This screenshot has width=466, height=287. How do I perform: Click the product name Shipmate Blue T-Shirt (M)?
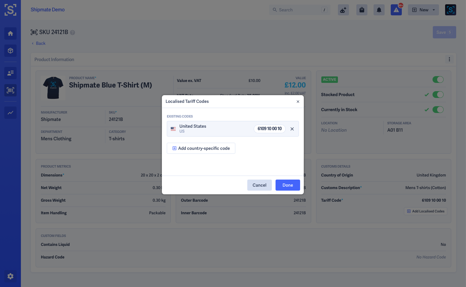point(111,85)
